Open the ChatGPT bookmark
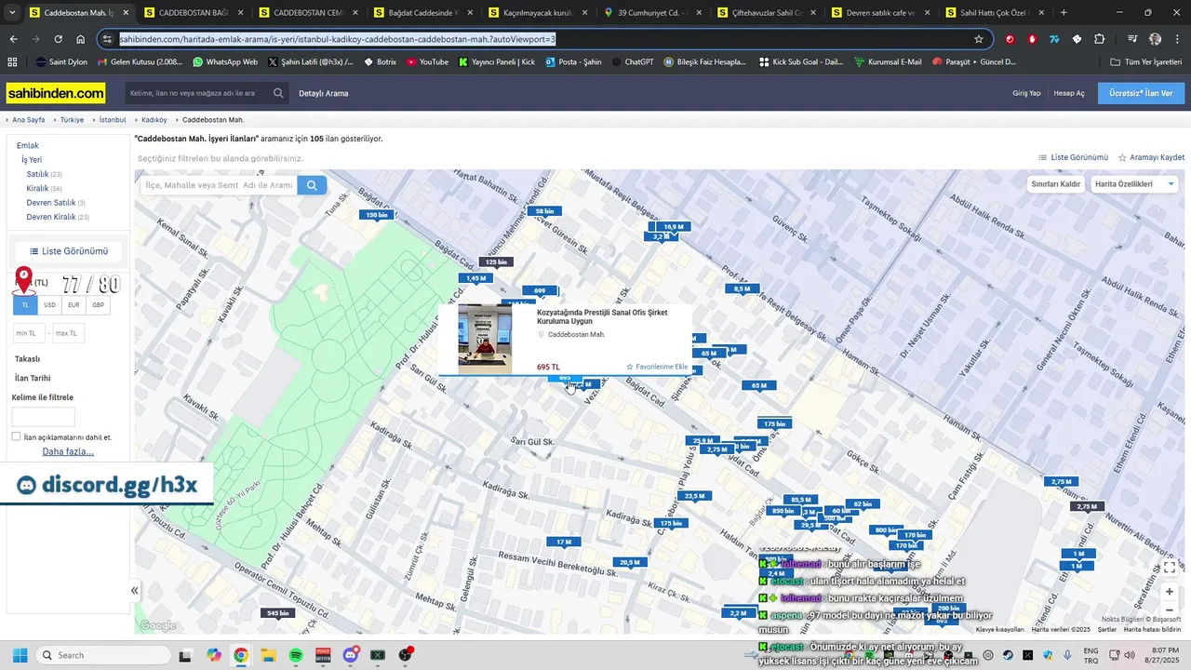 pyautogui.click(x=632, y=61)
